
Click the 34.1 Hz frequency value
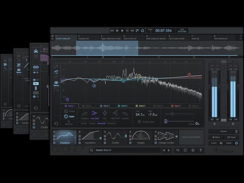tap(140, 115)
